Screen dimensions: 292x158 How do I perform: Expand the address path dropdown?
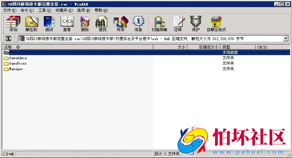coord(286,38)
